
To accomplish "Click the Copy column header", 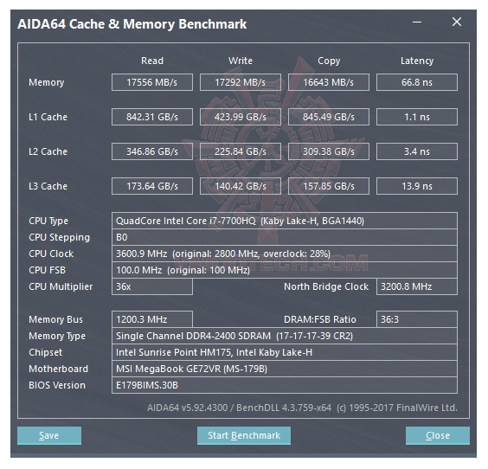I will pyautogui.click(x=329, y=61).
